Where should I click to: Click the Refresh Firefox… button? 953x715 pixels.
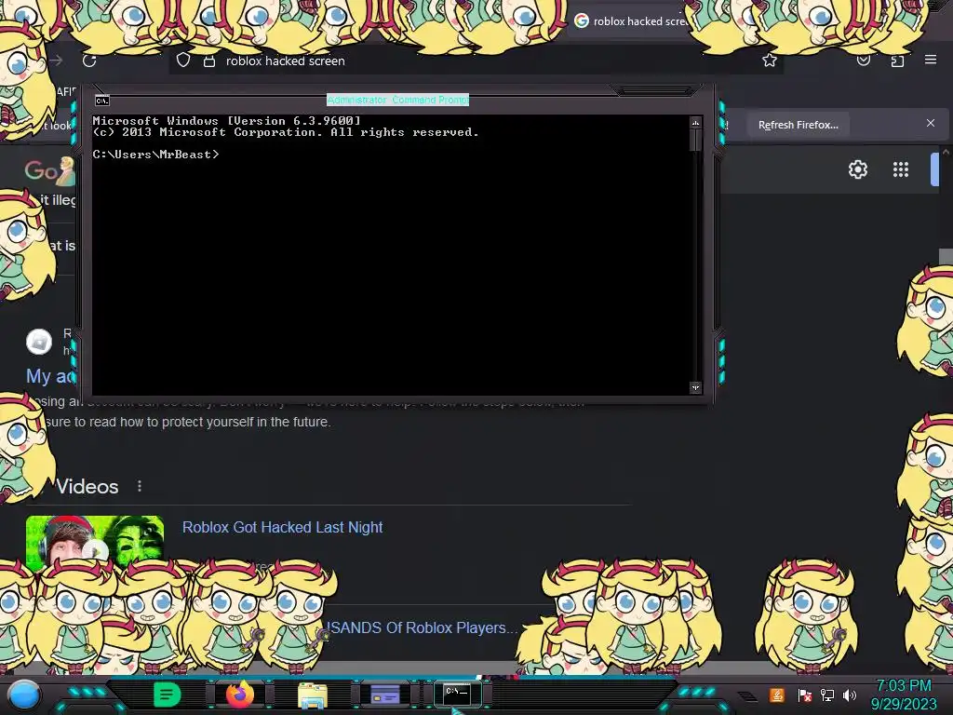coord(798,125)
